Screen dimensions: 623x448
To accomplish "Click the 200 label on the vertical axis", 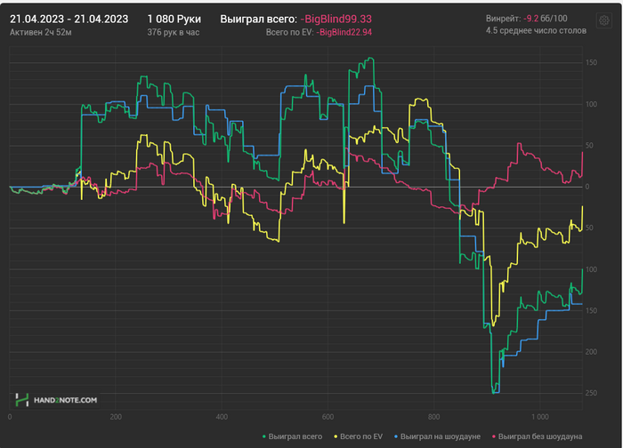I will point(591,352).
